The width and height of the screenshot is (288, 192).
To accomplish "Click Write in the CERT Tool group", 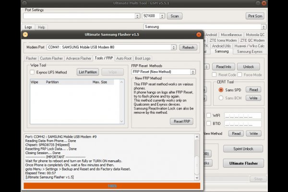I will 253,98.
